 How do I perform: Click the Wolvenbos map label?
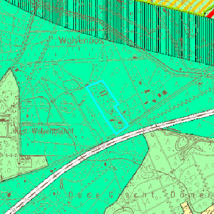pos(81,41)
